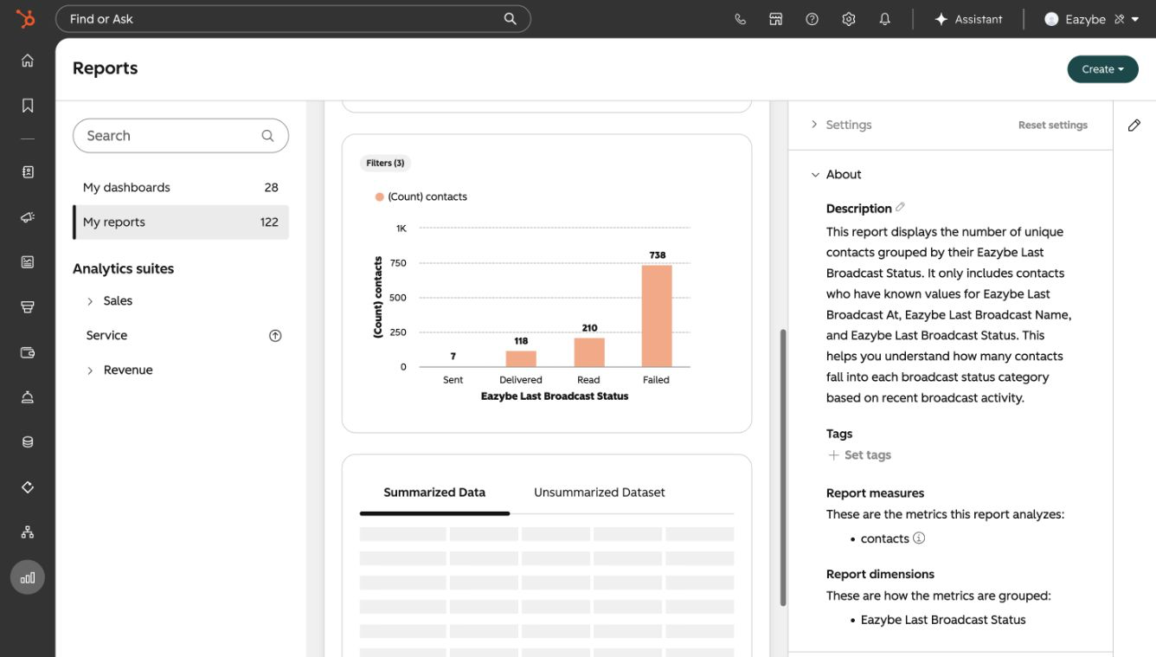Image resolution: width=1156 pixels, height=657 pixels.
Task: Click the Filters (3) badge
Action: (x=385, y=163)
